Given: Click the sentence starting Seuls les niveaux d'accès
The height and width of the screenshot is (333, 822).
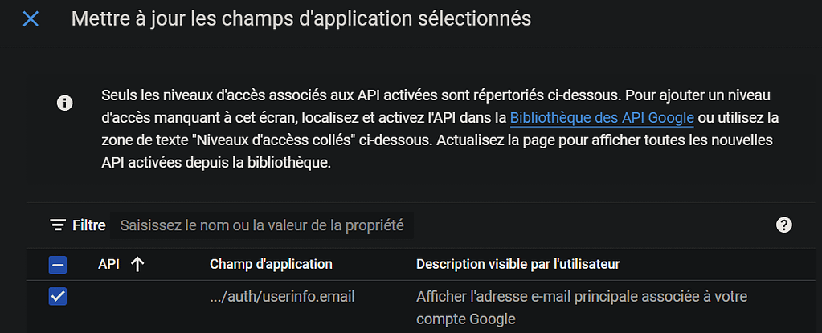Looking at the screenshot, I should pyautogui.click(x=362, y=95).
